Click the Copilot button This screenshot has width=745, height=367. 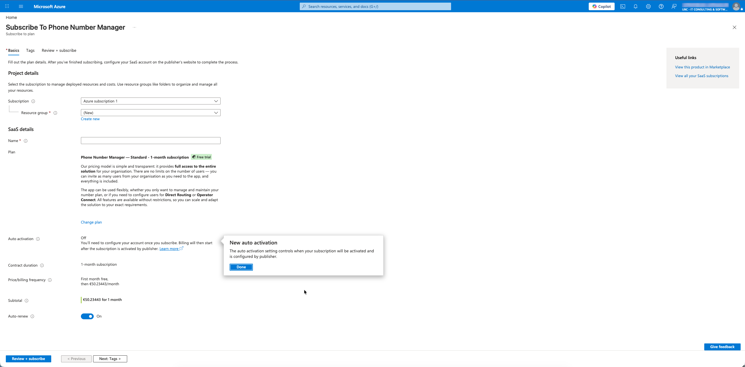coord(602,6)
